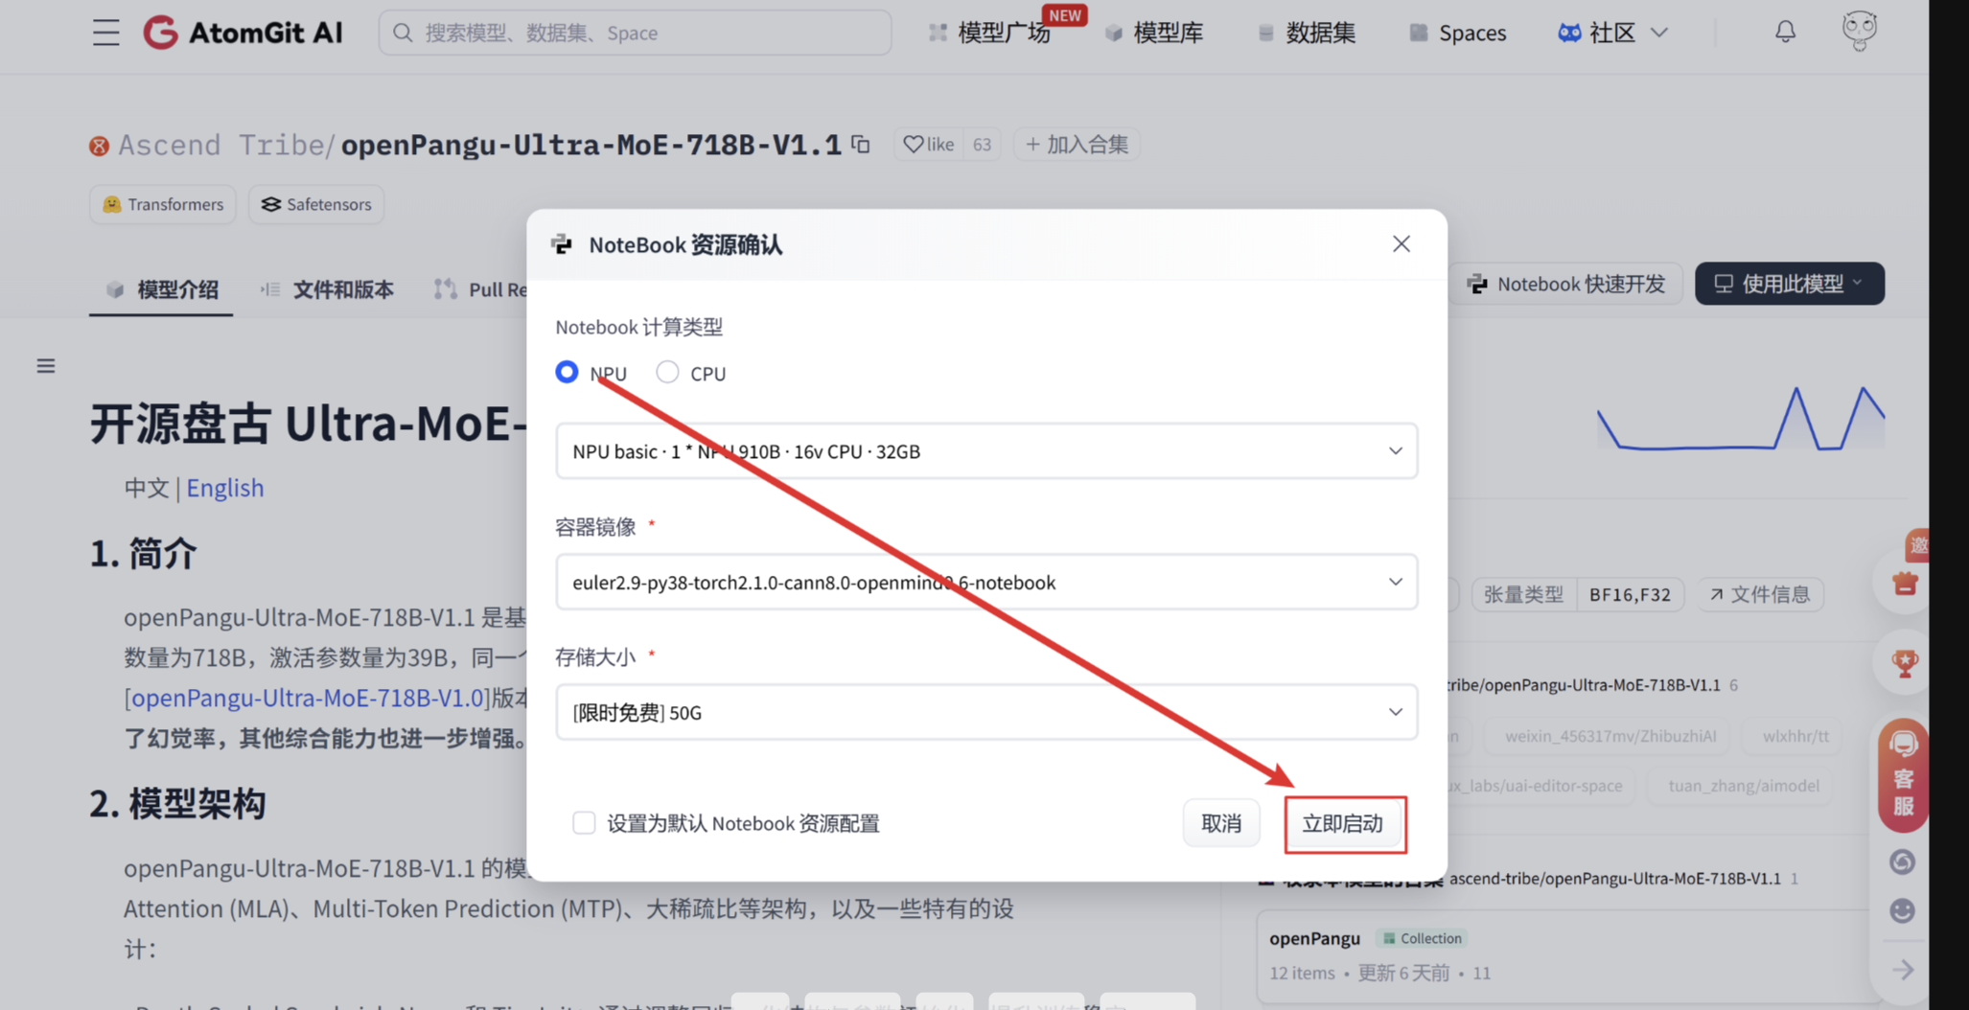
Task: Click the 立即启动 launch button
Action: 1345,823
